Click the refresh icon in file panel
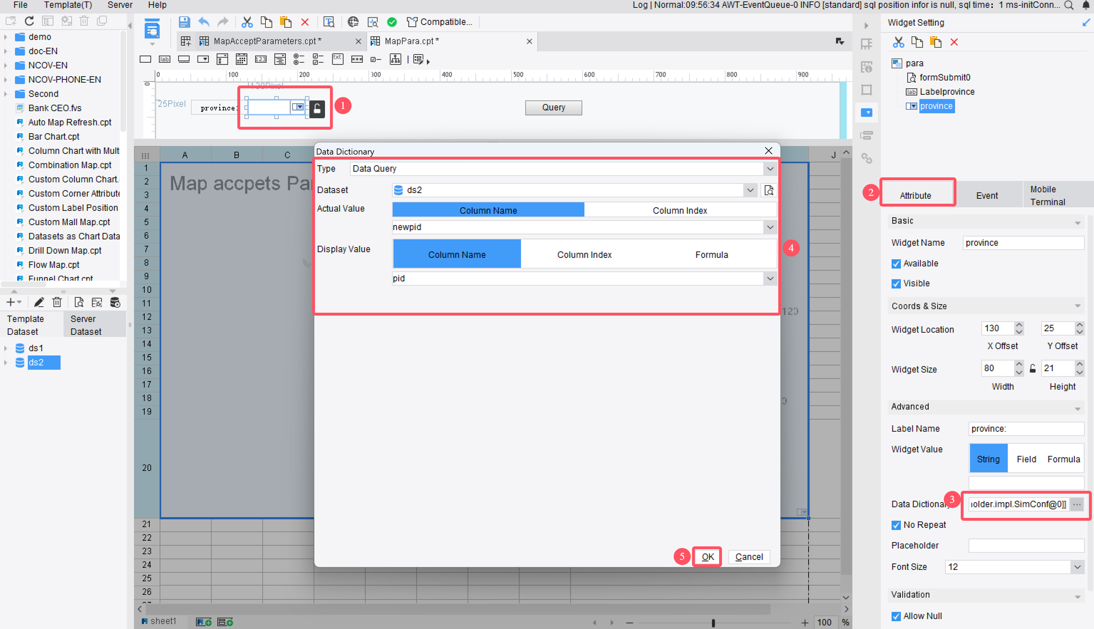This screenshot has width=1094, height=629. [x=29, y=21]
